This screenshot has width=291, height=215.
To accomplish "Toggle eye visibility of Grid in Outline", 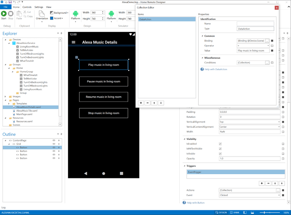I will tap(54, 144).
